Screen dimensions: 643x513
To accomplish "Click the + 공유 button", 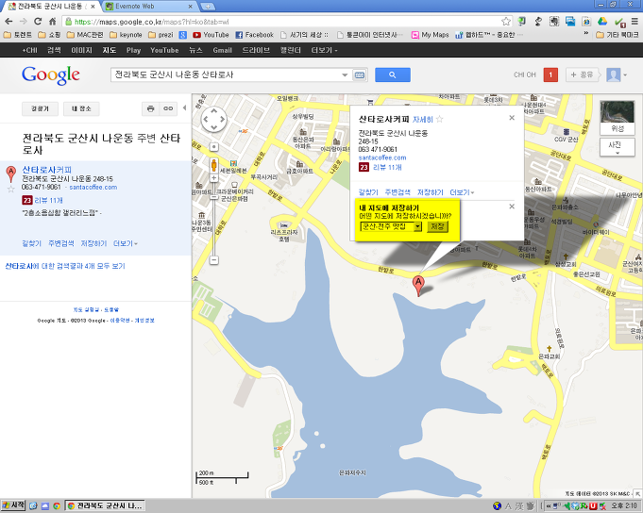I will pyautogui.click(x=582, y=74).
